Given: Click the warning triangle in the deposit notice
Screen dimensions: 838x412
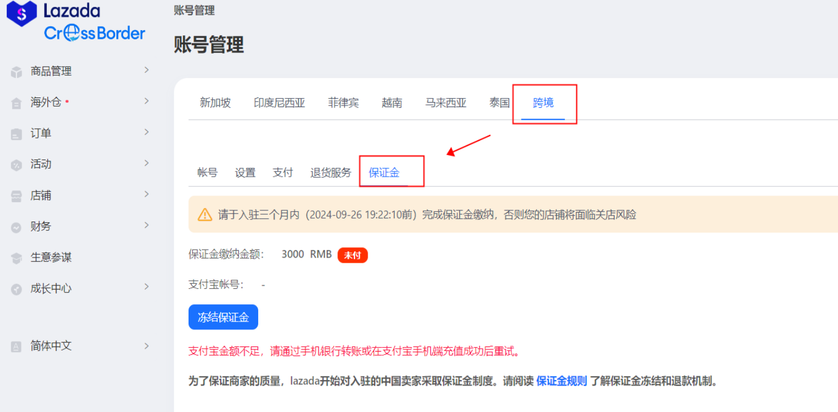Looking at the screenshot, I should [206, 214].
